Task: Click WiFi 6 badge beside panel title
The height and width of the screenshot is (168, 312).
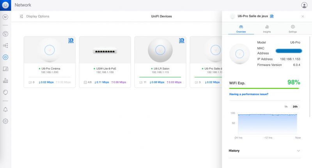Action: pos(271,16)
